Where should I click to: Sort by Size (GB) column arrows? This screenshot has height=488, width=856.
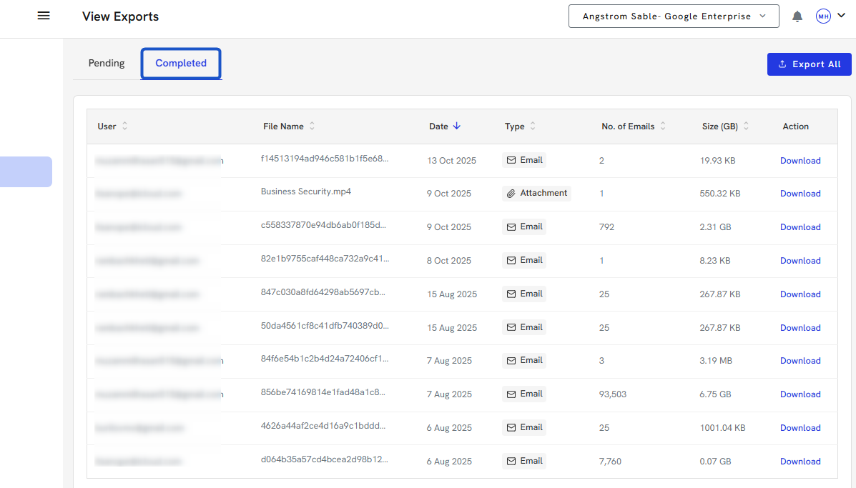pyautogui.click(x=746, y=126)
